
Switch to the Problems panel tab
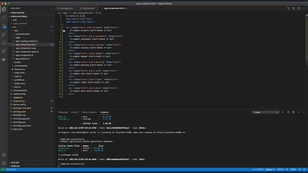pos(63,112)
